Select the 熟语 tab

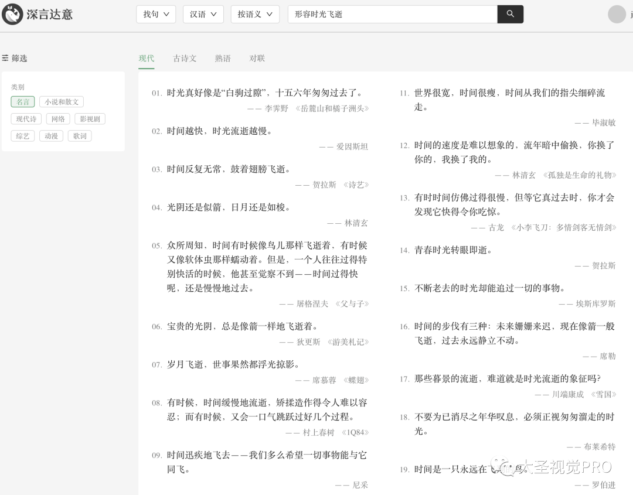point(223,58)
